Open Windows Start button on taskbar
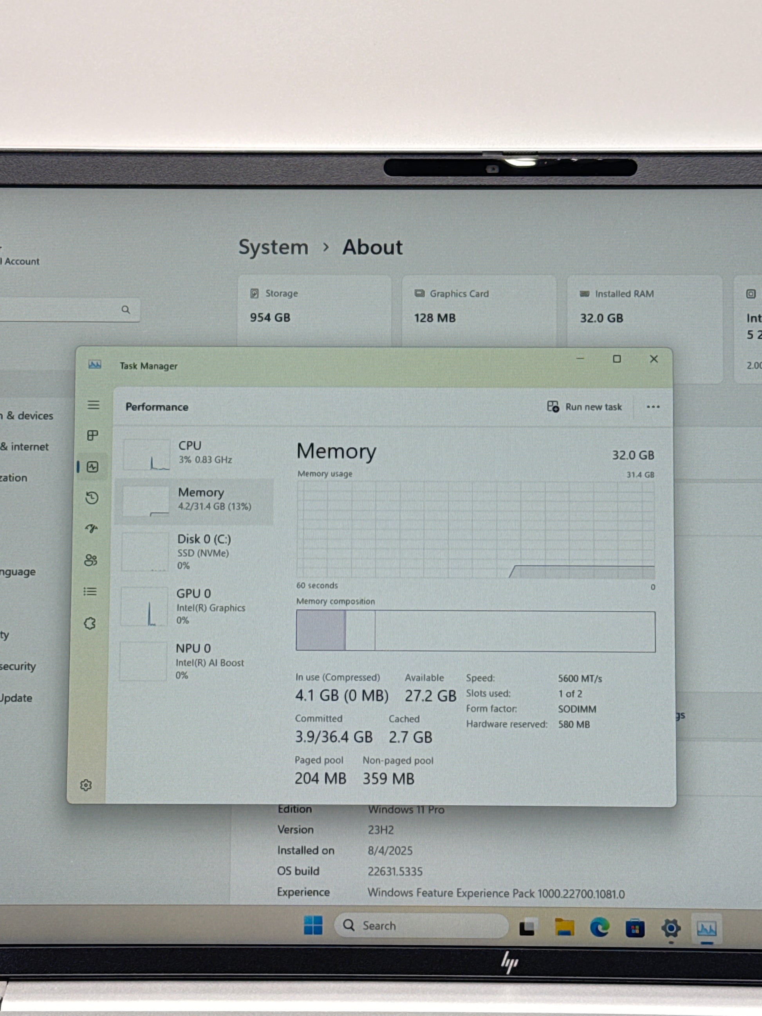The width and height of the screenshot is (762, 1016). tap(313, 926)
